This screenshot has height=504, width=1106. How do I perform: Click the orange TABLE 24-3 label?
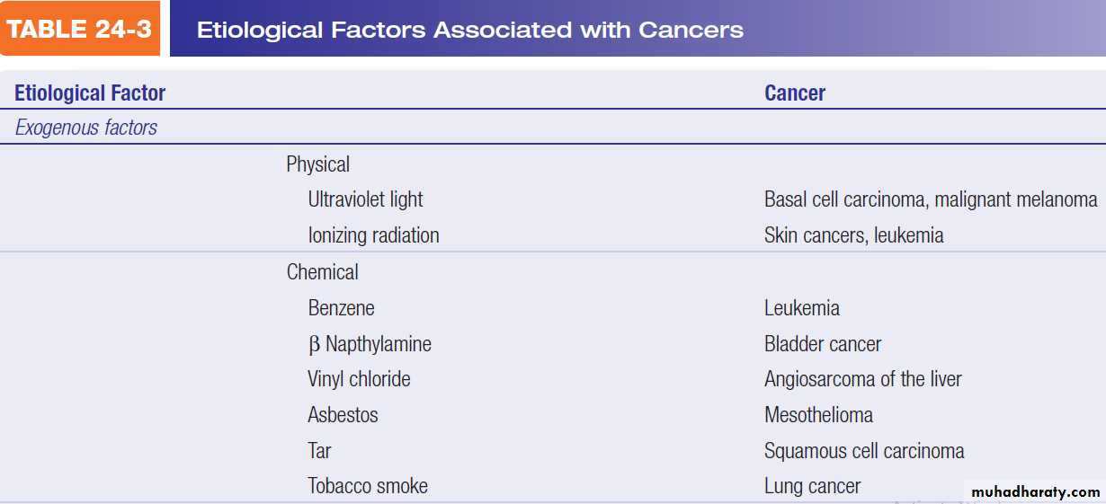pos(80,29)
